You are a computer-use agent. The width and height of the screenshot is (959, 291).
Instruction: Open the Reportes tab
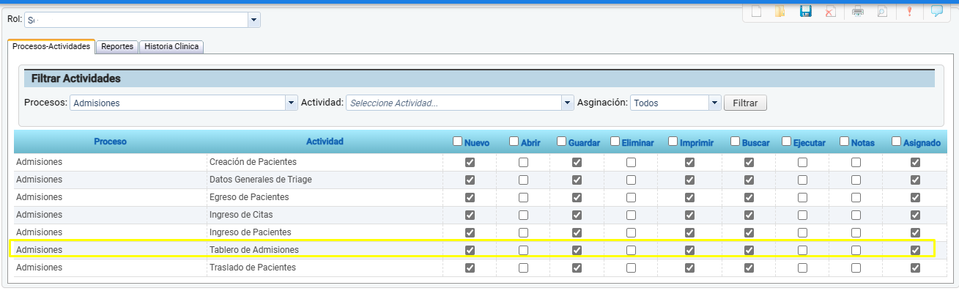coord(117,46)
